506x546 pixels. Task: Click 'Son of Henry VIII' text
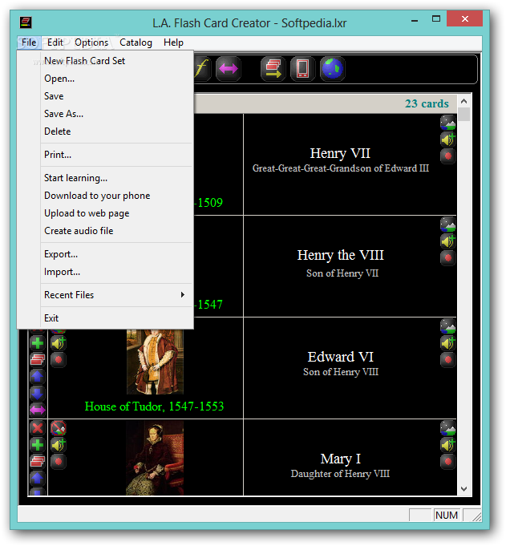(x=341, y=372)
